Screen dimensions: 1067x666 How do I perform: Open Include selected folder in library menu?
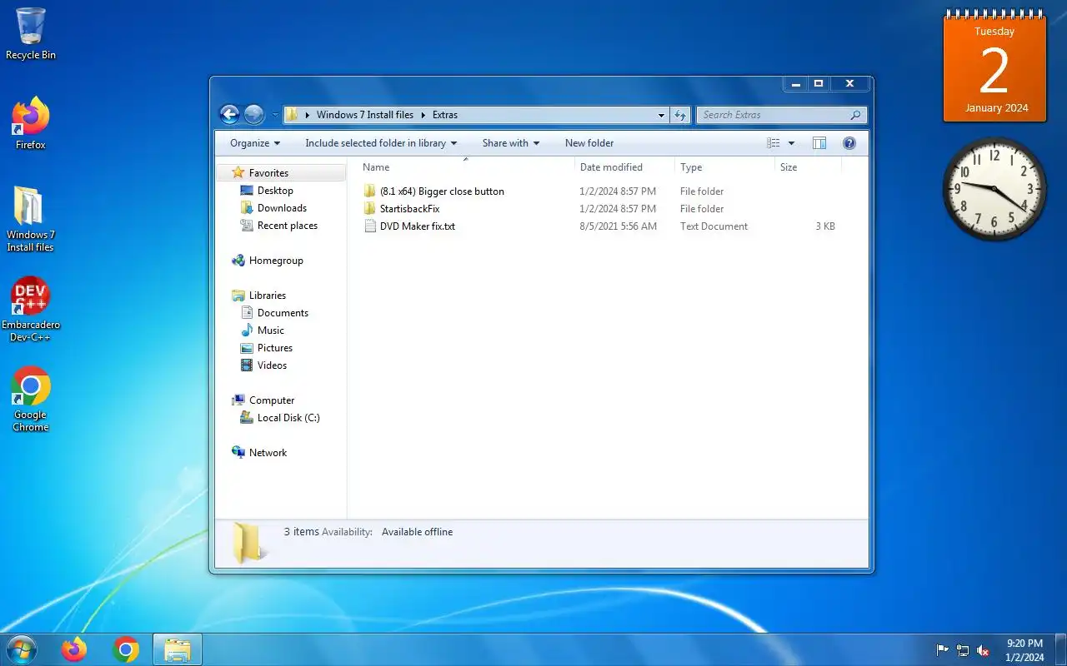381,143
